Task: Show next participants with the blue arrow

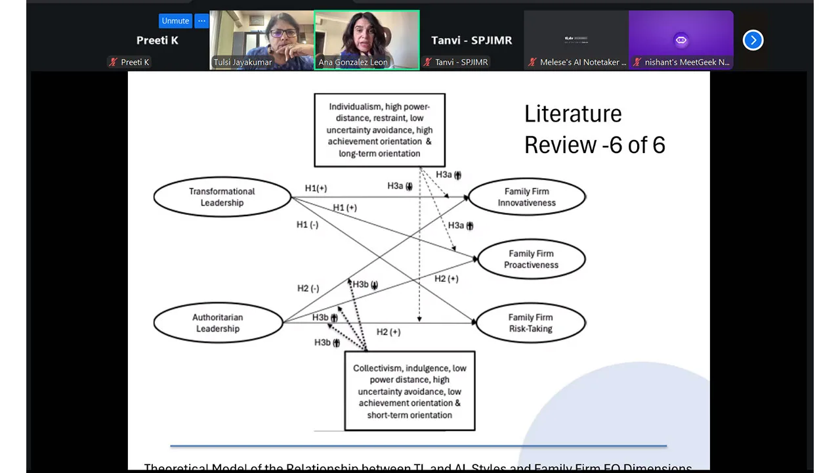Action: click(x=753, y=40)
